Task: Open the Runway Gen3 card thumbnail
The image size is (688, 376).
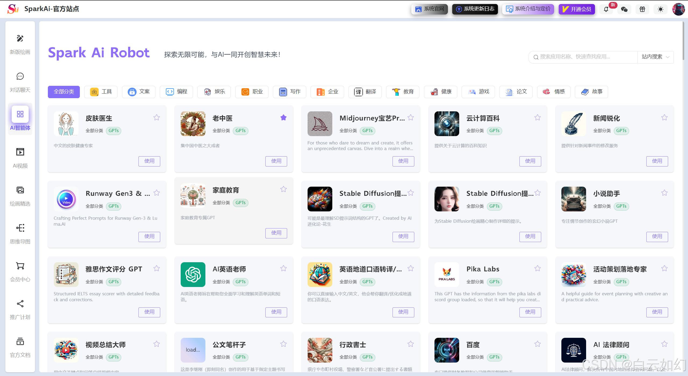Action: 66,199
